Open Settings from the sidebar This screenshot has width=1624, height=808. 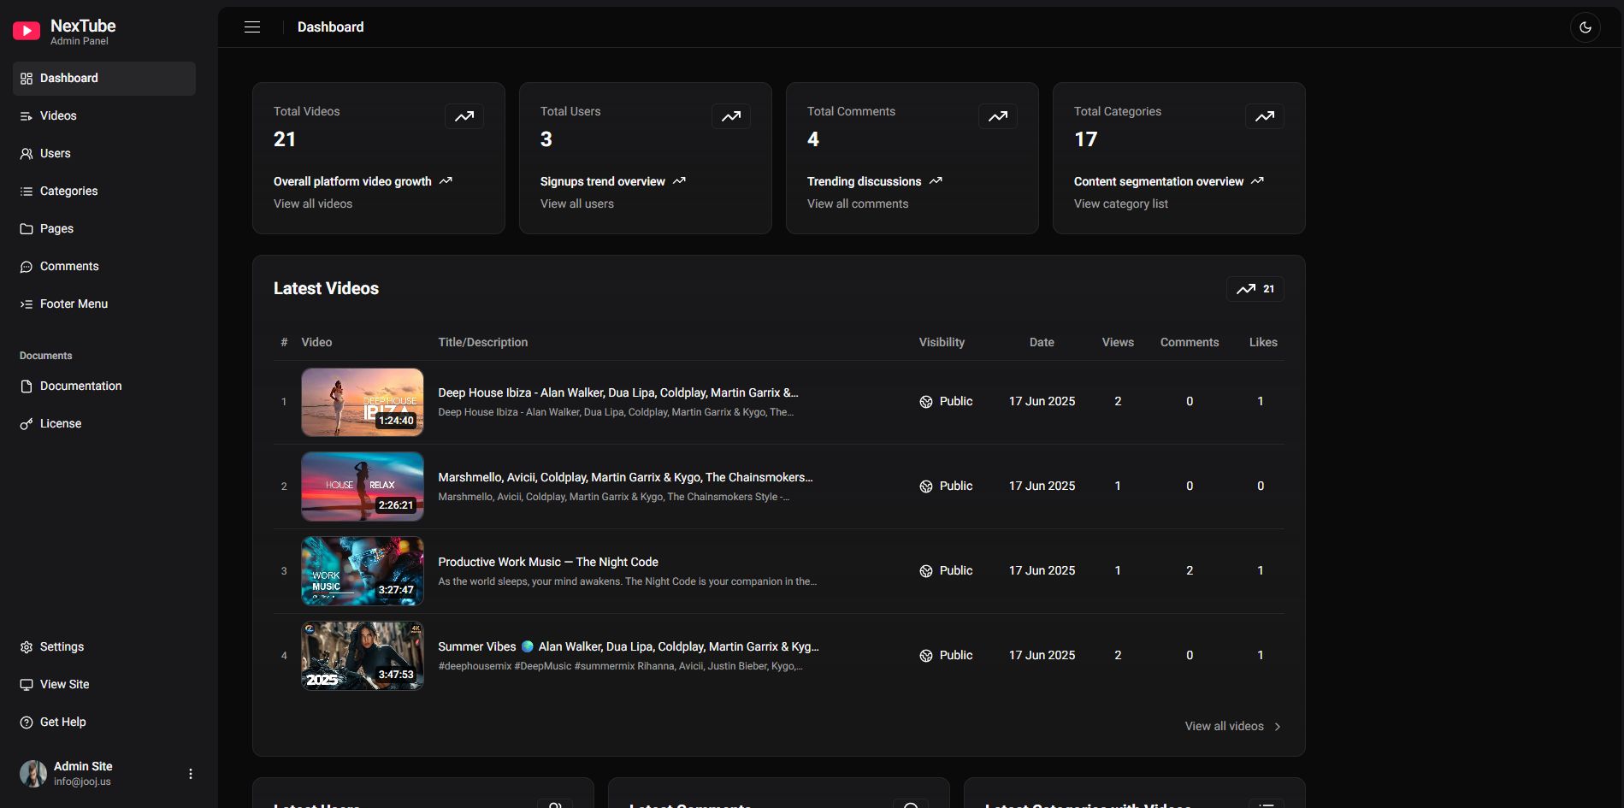pos(62,646)
